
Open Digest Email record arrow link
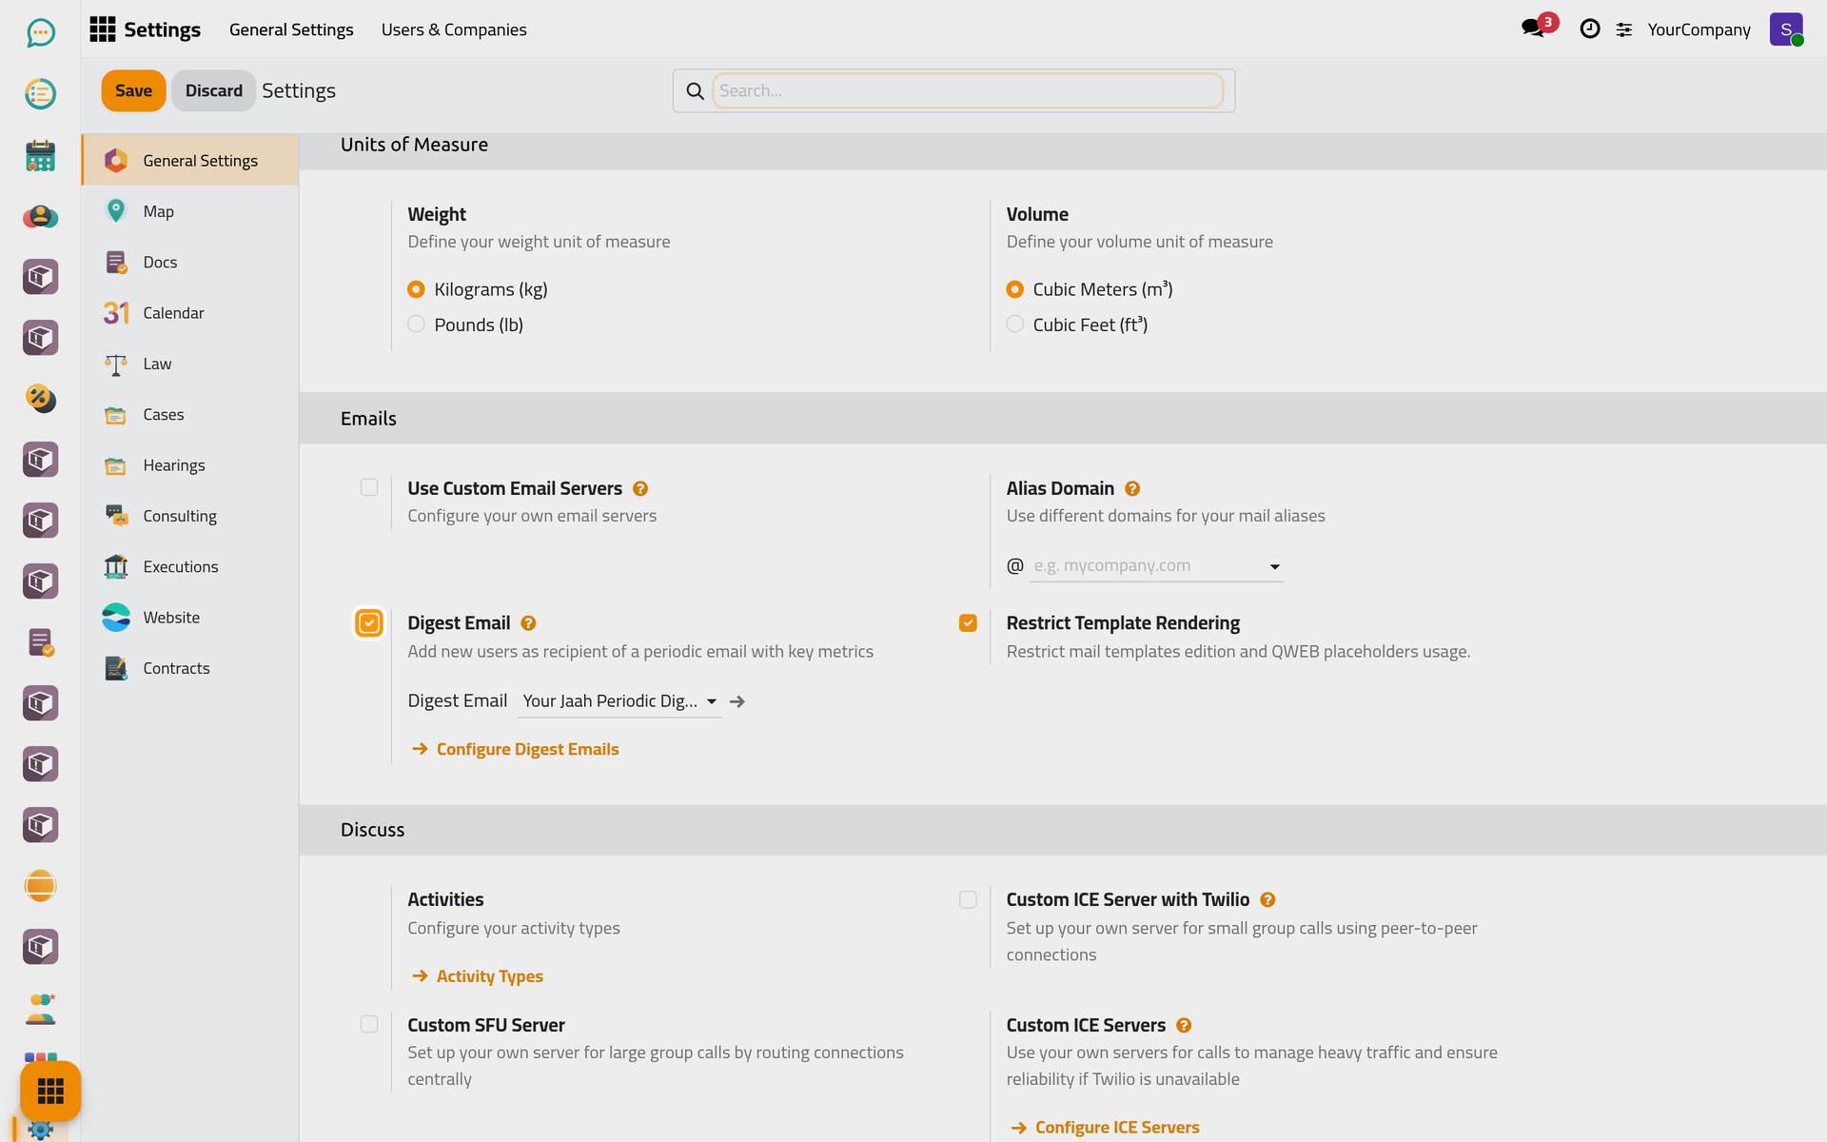[737, 701]
